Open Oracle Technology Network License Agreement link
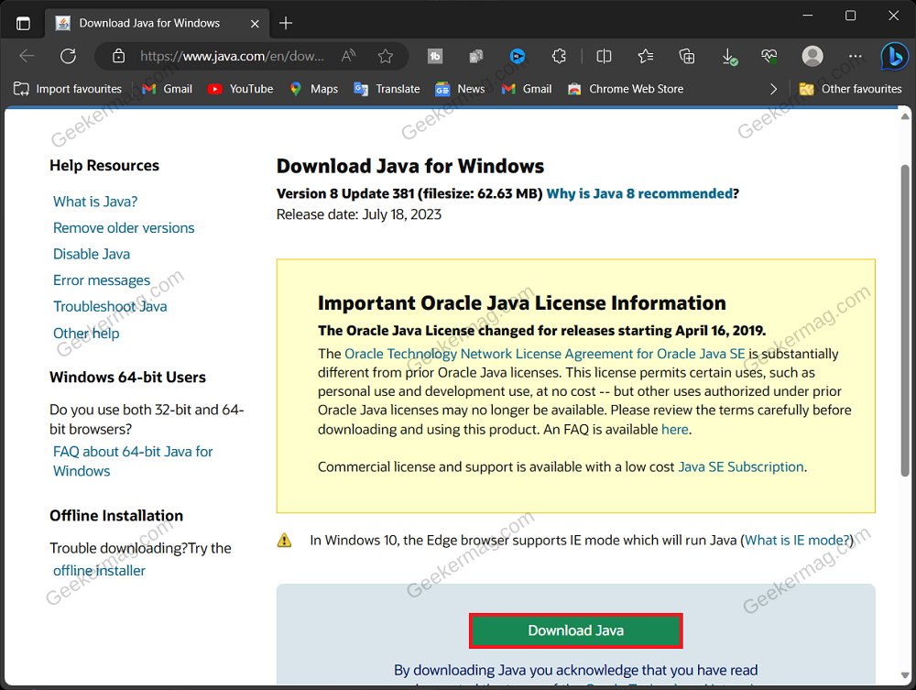916x690 pixels. tap(544, 354)
